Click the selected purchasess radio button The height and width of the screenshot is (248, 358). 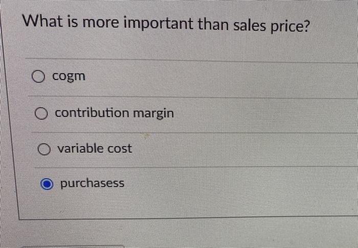[47, 184]
